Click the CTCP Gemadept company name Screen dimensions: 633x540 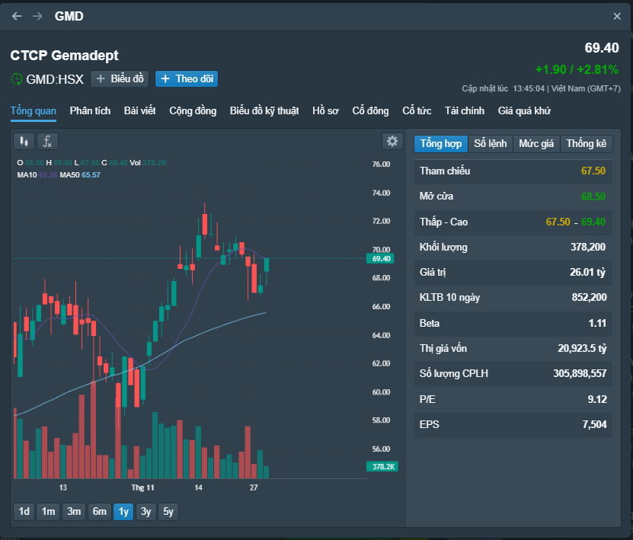click(65, 56)
